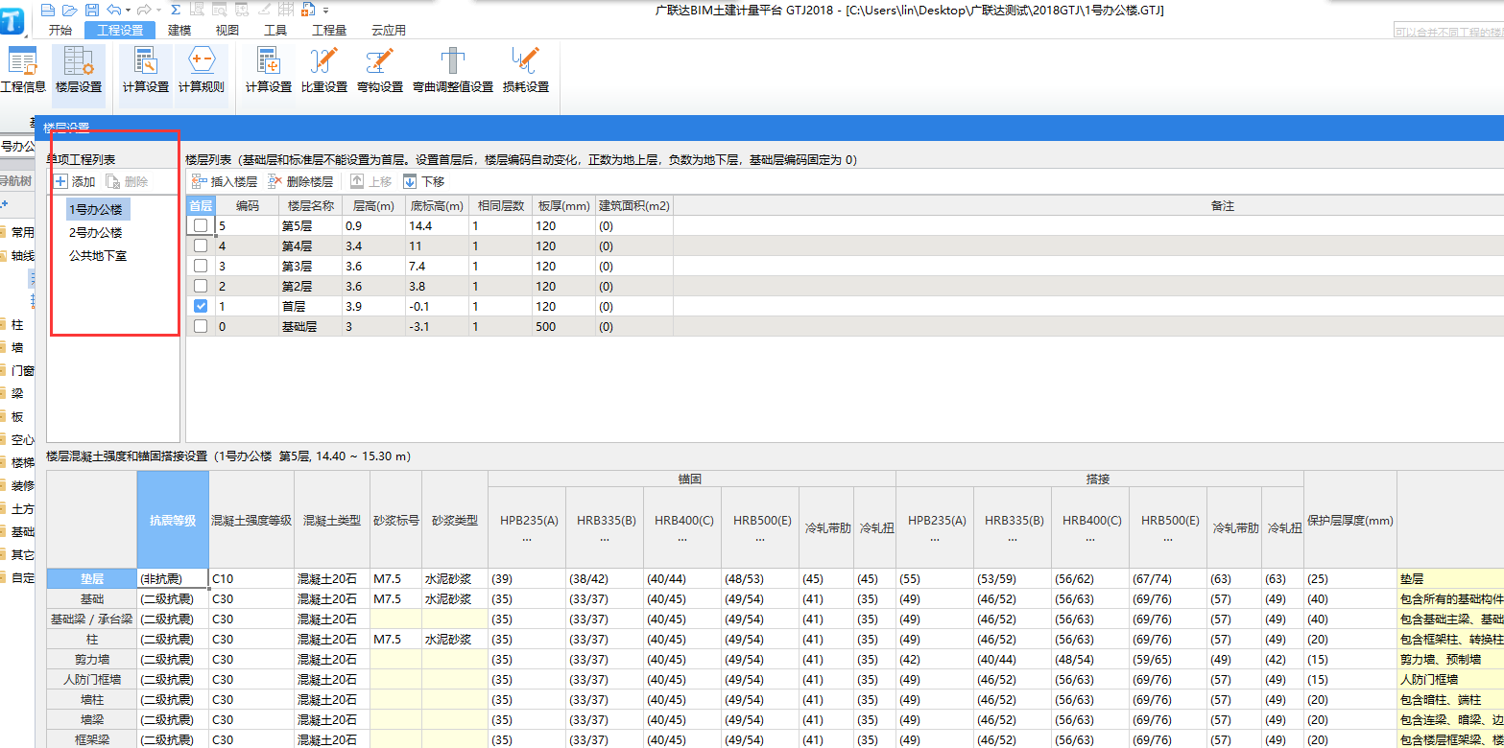1504x748 pixels.
Task: Select 1号办公楼 in project list
Action: (97, 209)
